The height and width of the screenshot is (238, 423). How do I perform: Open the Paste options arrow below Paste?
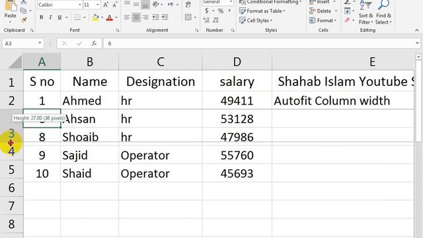click(x=10, y=22)
